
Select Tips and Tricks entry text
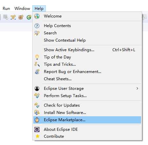click(60, 64)
